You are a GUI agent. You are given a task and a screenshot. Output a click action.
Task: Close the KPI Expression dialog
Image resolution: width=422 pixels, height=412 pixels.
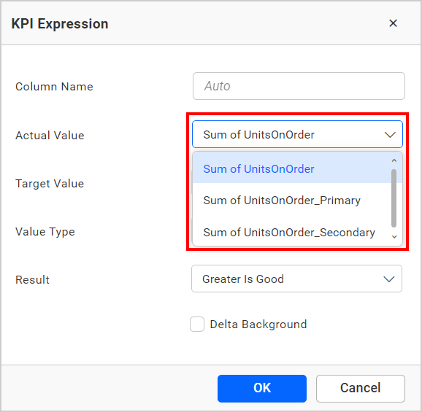click(x=393, y=23)
